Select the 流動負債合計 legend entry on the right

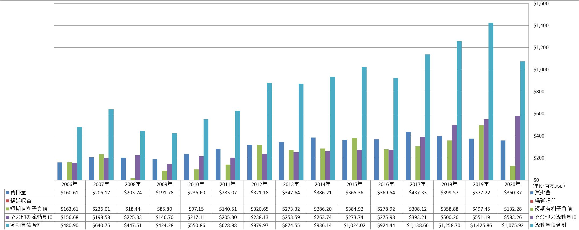click(549, 225)
